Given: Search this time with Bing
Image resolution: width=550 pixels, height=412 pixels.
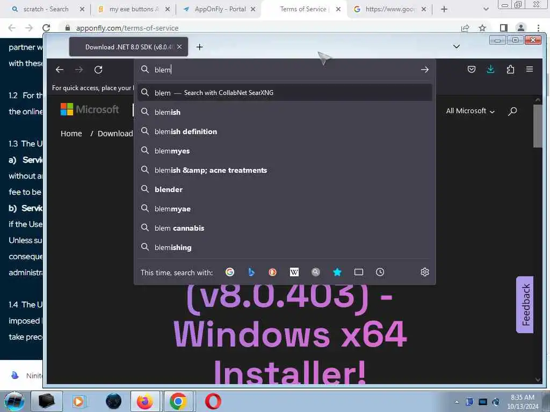Looking at the screenshot, I should point(251,272).
